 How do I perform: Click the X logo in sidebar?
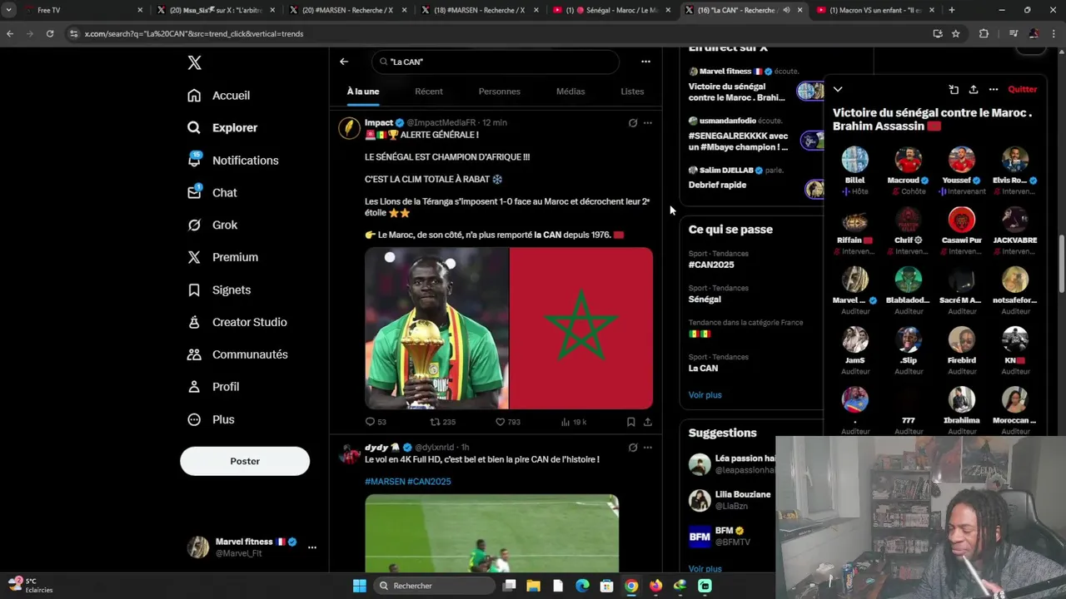coord(194,62)
